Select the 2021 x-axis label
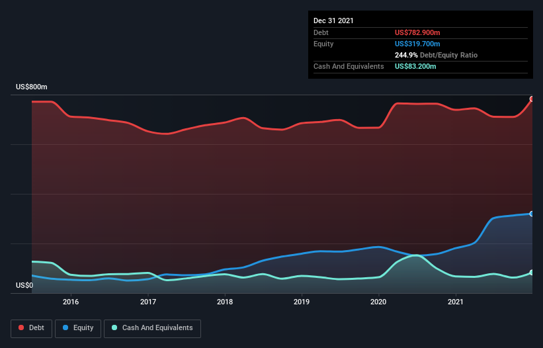This screenshot has height=348, width=543. pyautogui.click(x=456, y=302)
